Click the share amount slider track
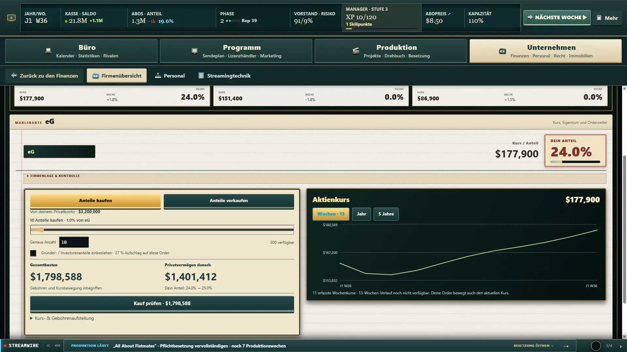 [x=162, y=230]
